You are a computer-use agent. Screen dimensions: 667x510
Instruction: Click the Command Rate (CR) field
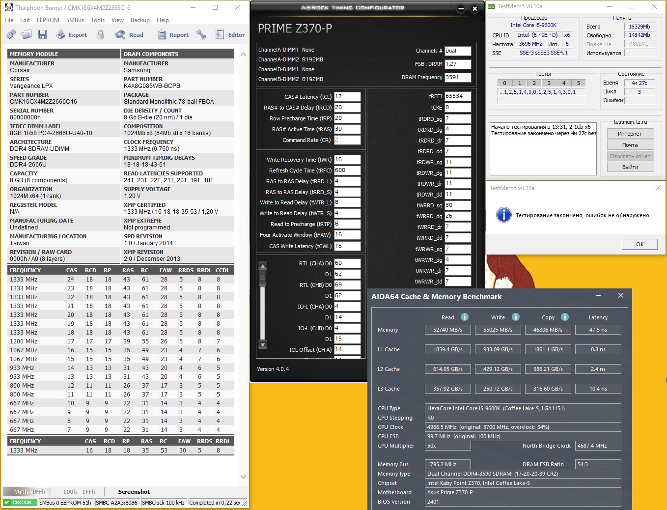347,140
